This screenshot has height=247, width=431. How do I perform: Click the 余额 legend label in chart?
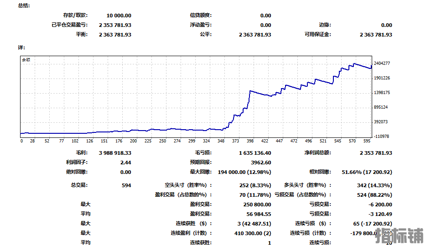(x=26, y=60)
